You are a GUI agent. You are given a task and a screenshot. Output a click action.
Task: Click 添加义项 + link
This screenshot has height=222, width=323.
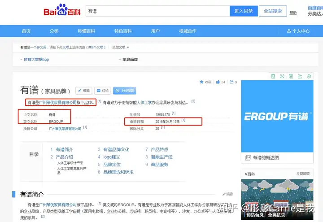[121, 48]
